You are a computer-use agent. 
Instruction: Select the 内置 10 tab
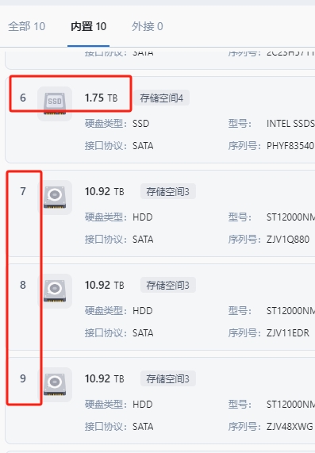pyautogui.click(x=88, y=26)
